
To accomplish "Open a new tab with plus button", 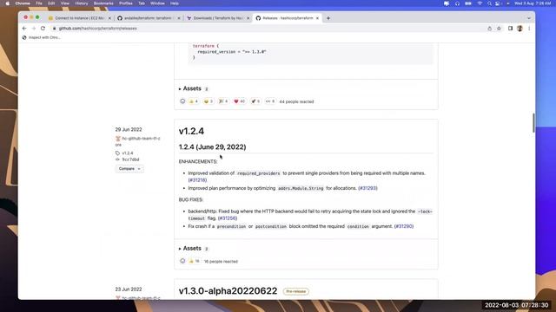I will 328,18.
